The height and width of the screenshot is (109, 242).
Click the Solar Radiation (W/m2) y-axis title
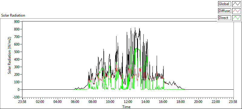coord(10,55)
